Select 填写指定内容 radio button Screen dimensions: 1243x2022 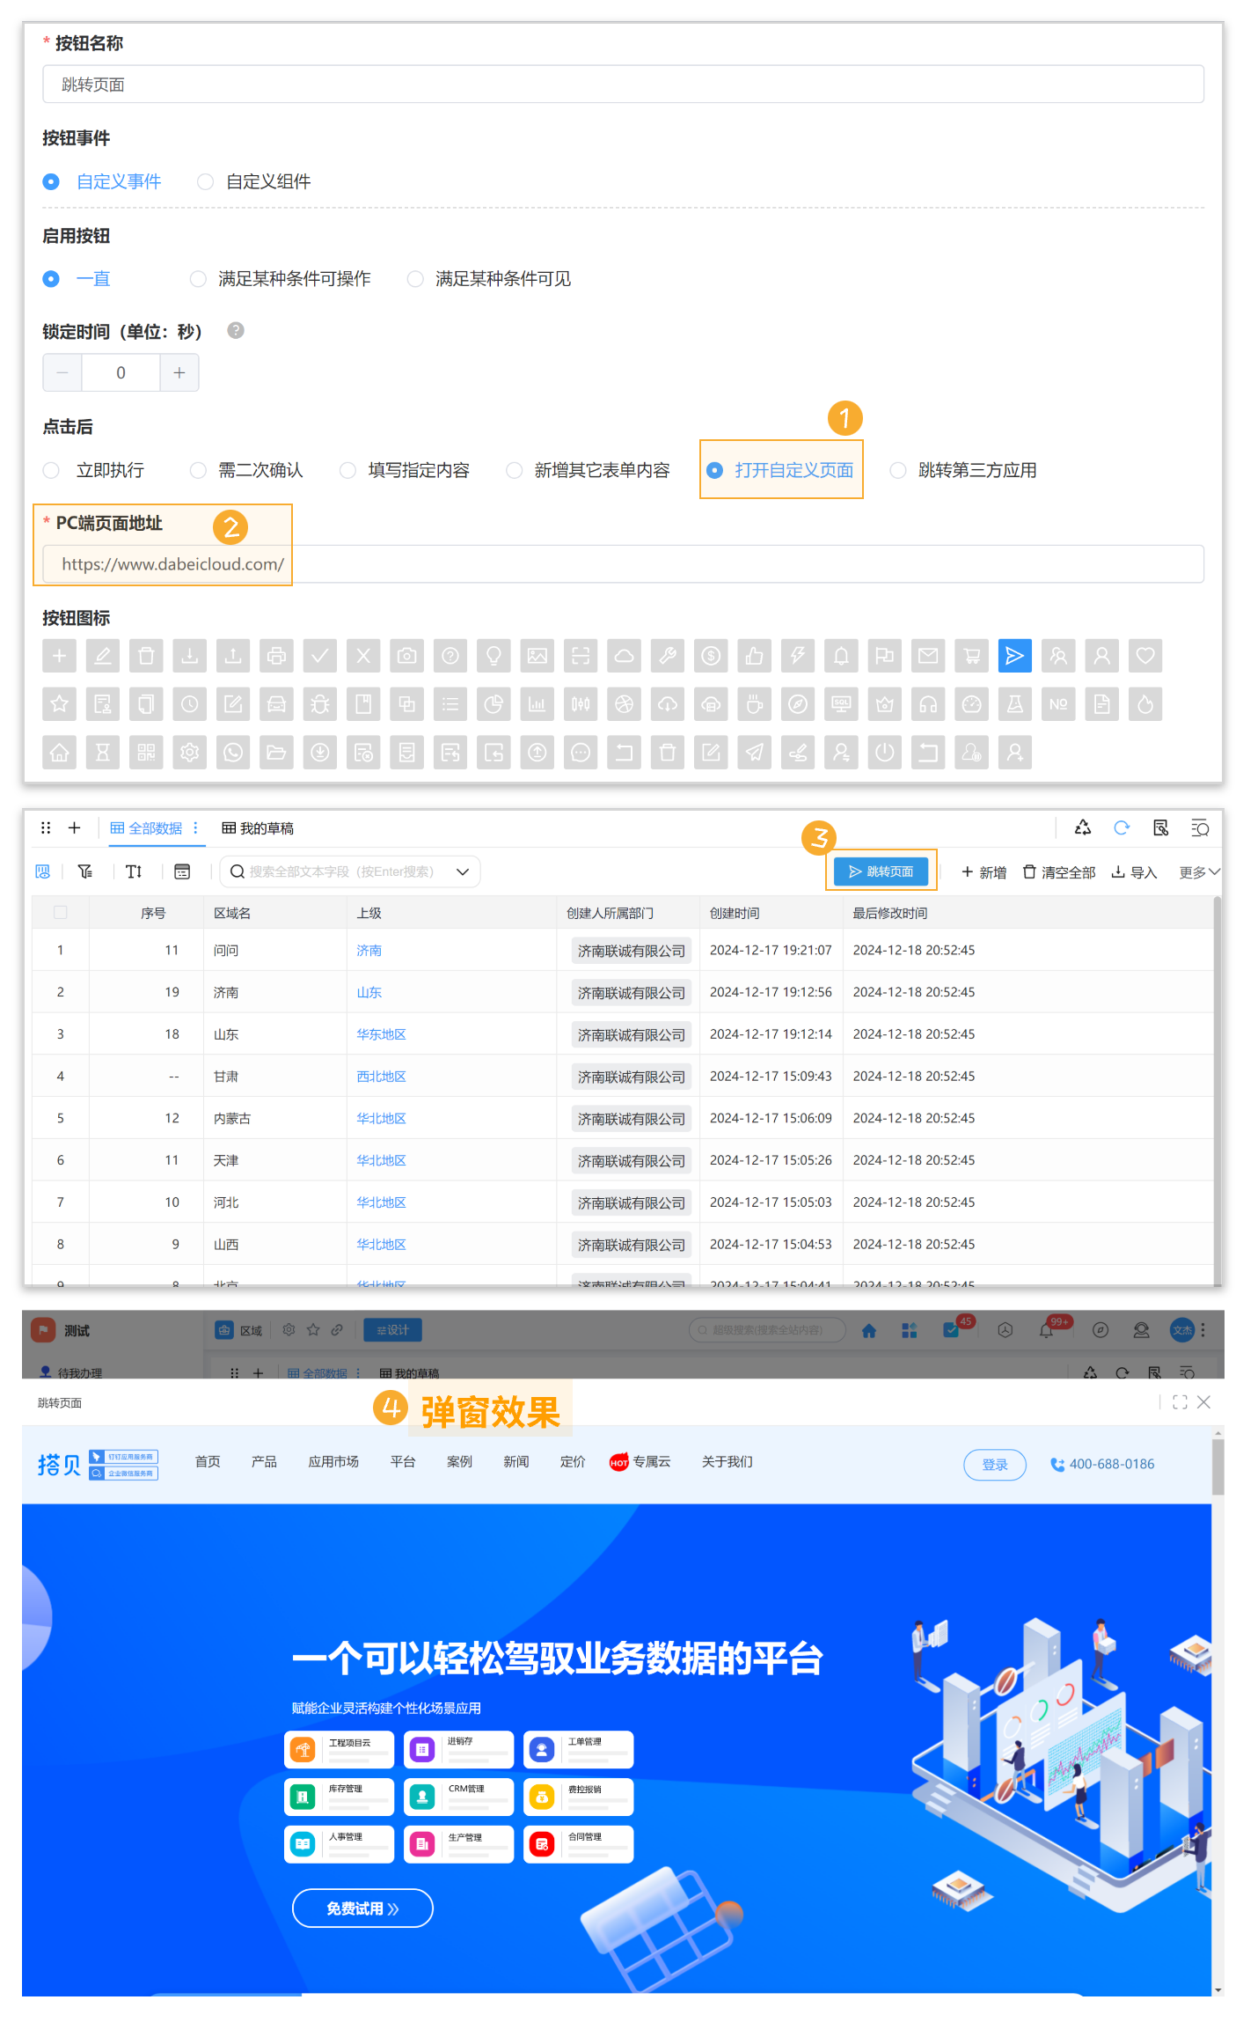click(348, 470)
